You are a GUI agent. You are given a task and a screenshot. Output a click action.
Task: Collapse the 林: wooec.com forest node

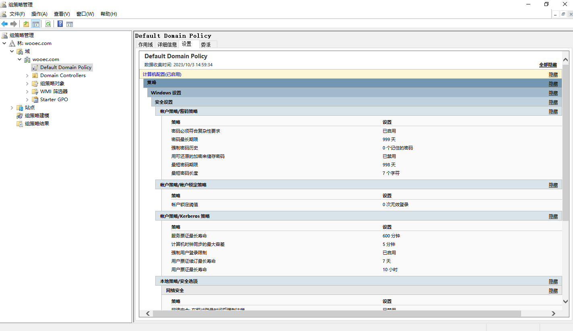[x=4, y=43]
